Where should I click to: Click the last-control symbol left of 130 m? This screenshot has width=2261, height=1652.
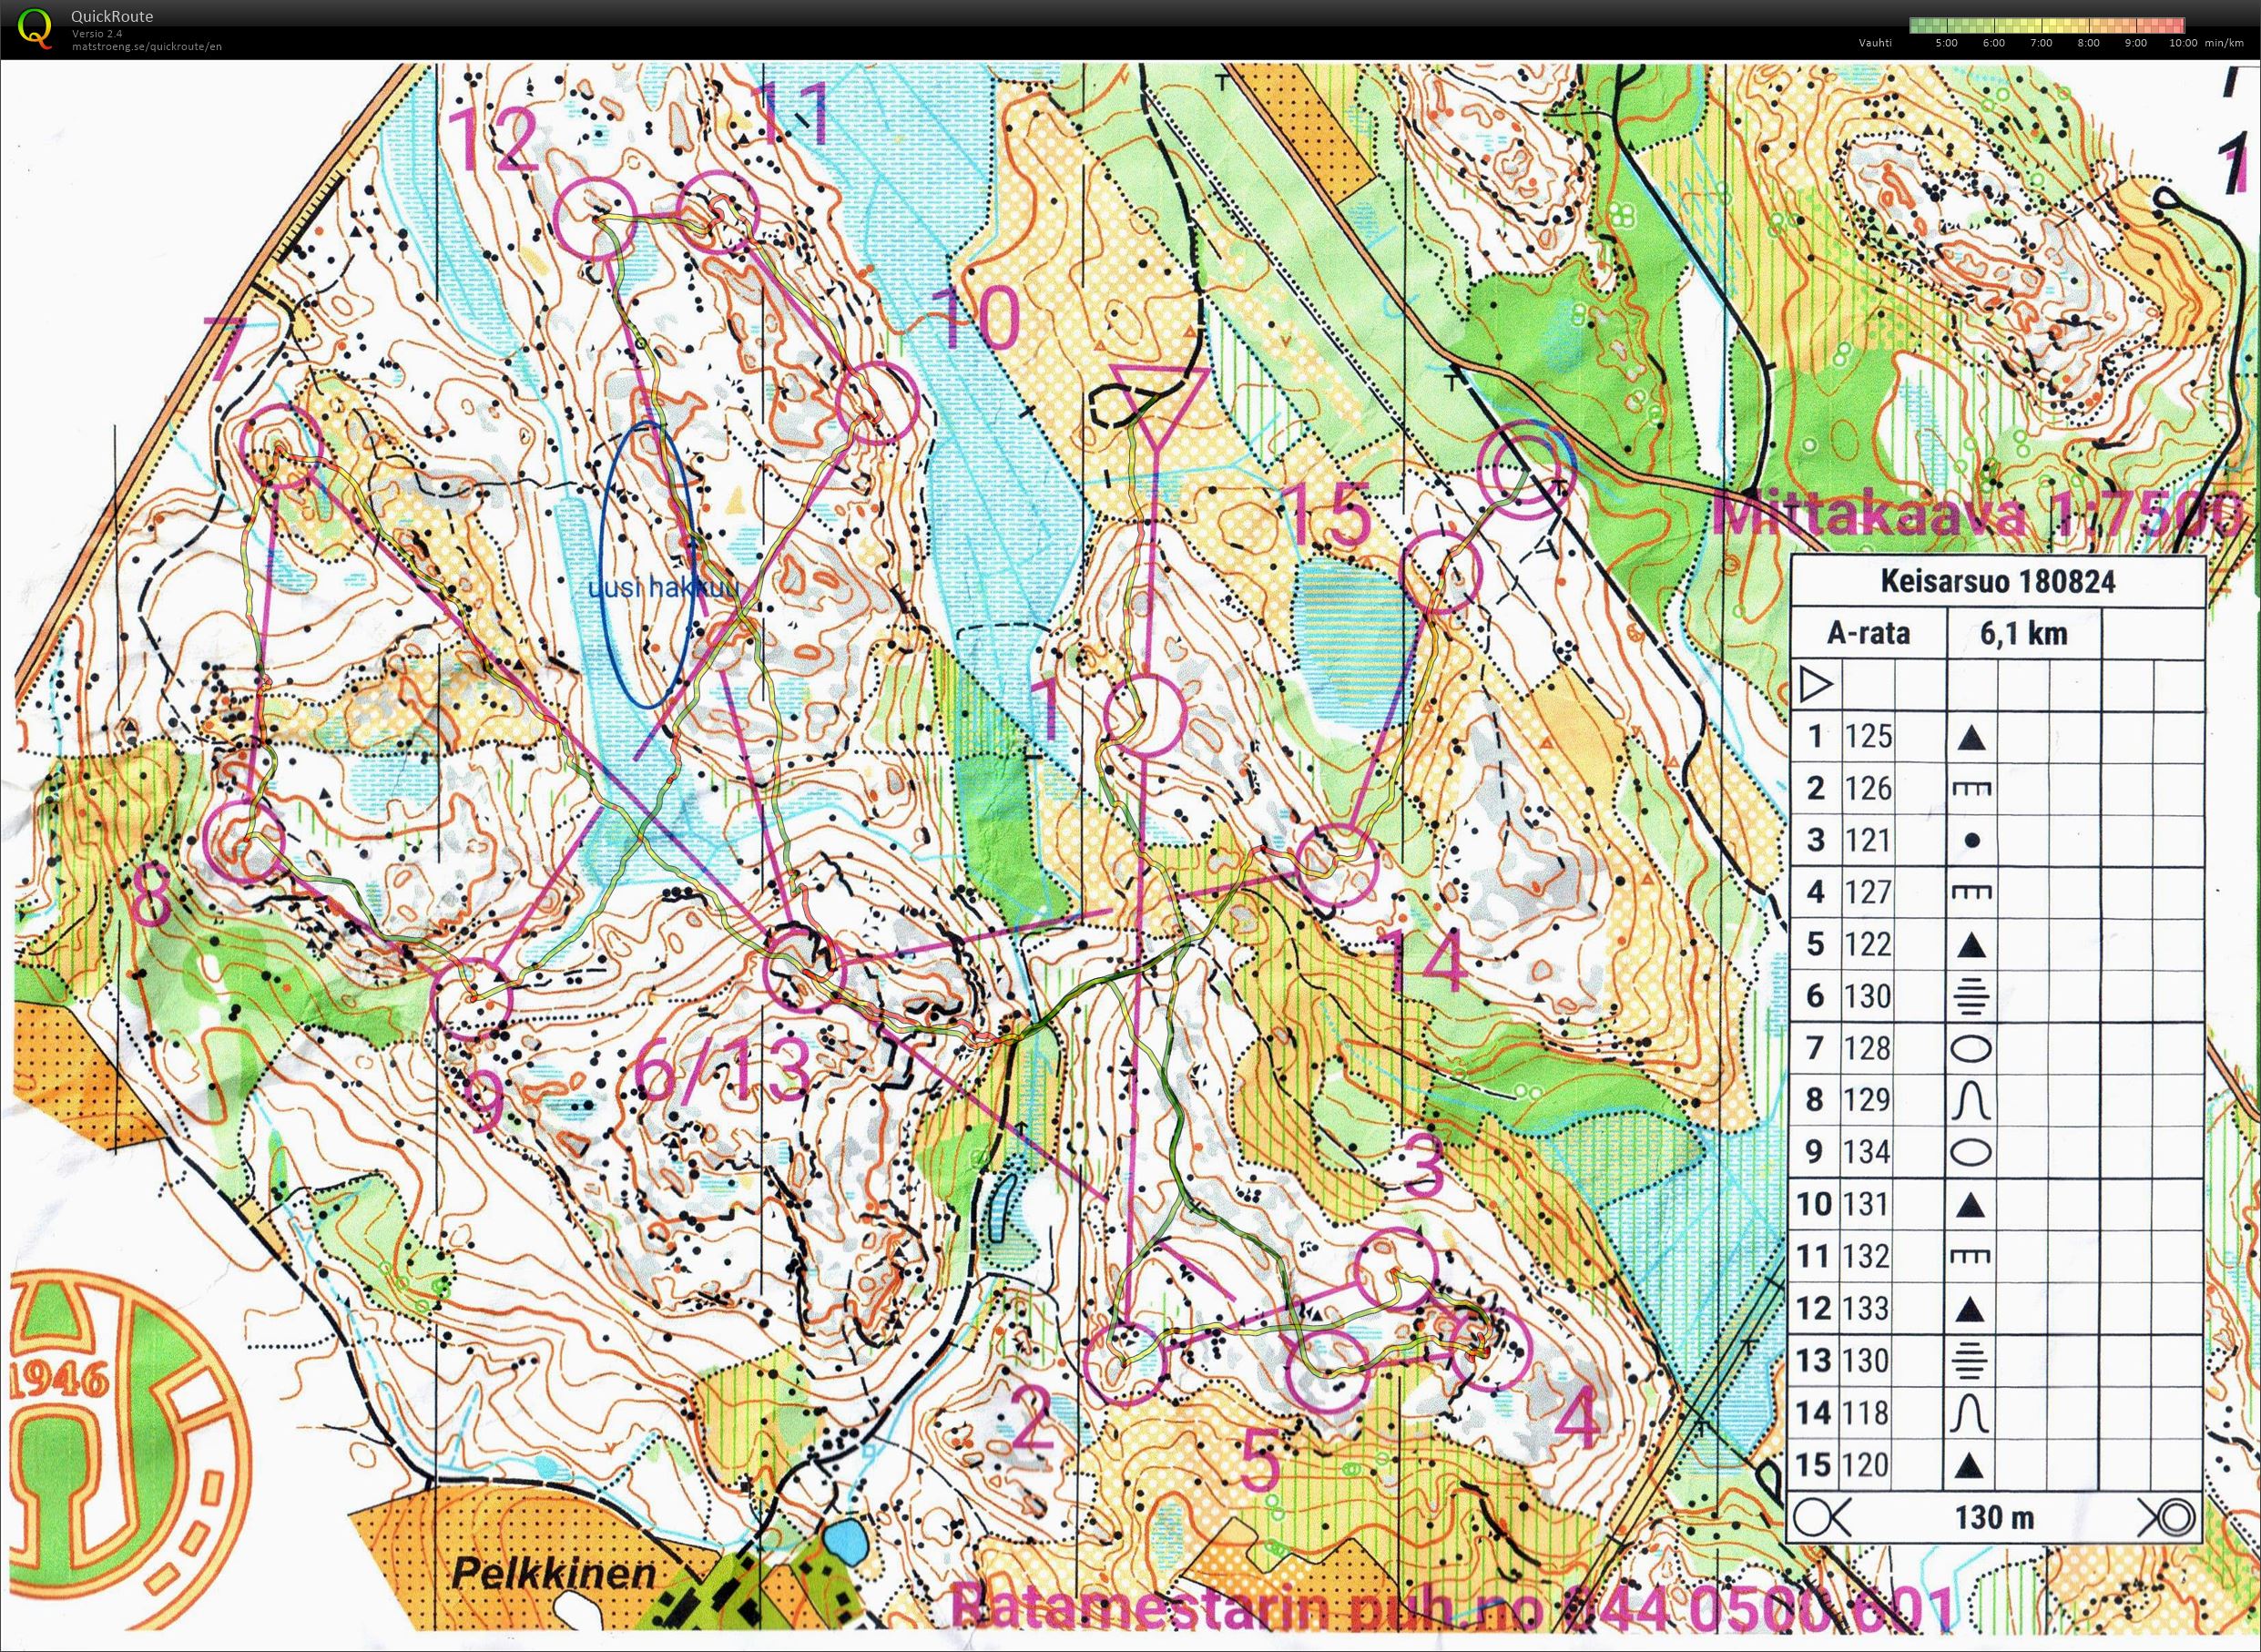pyautogui.click(x=1823, y=1518)
